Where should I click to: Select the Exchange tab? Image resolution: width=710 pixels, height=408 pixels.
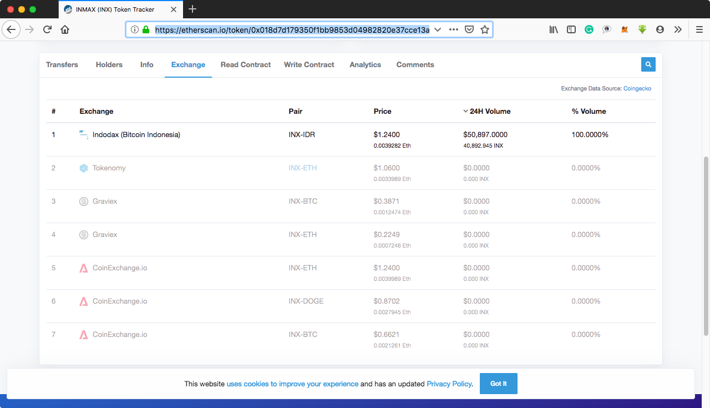188,64
